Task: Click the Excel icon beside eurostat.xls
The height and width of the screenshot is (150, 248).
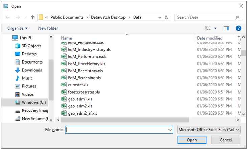Action: pos(64,84)
